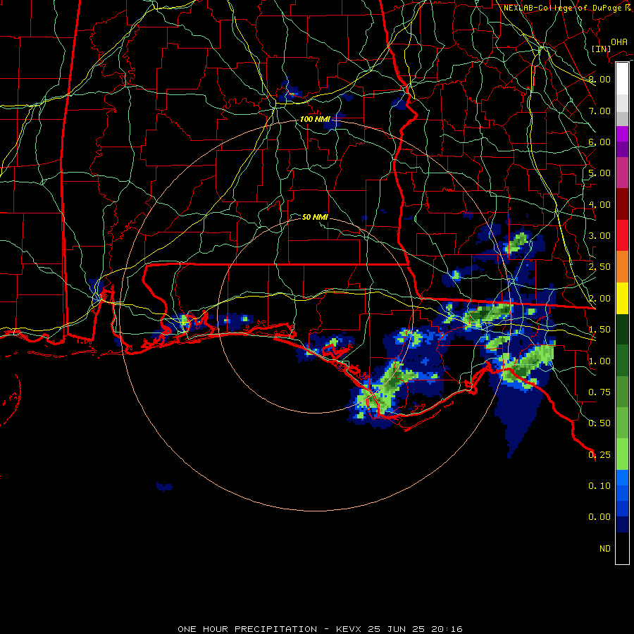Click the KEVX radar station identifier
The image size is (634, 634).
pos(350,629)
